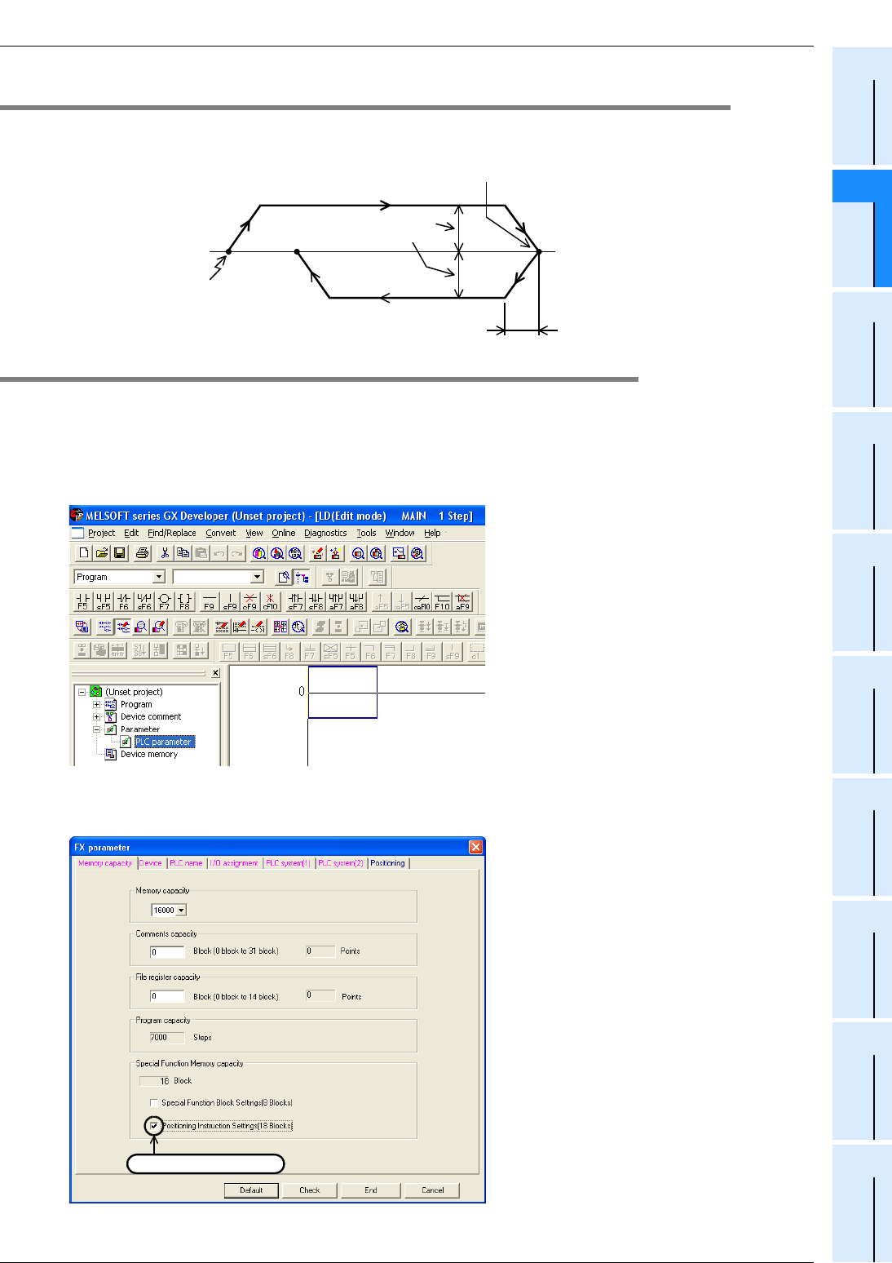The height and width of the screenshot is (1263, 892).
Task: Insert parallel closed contact sF6
Action: point(144,601)
